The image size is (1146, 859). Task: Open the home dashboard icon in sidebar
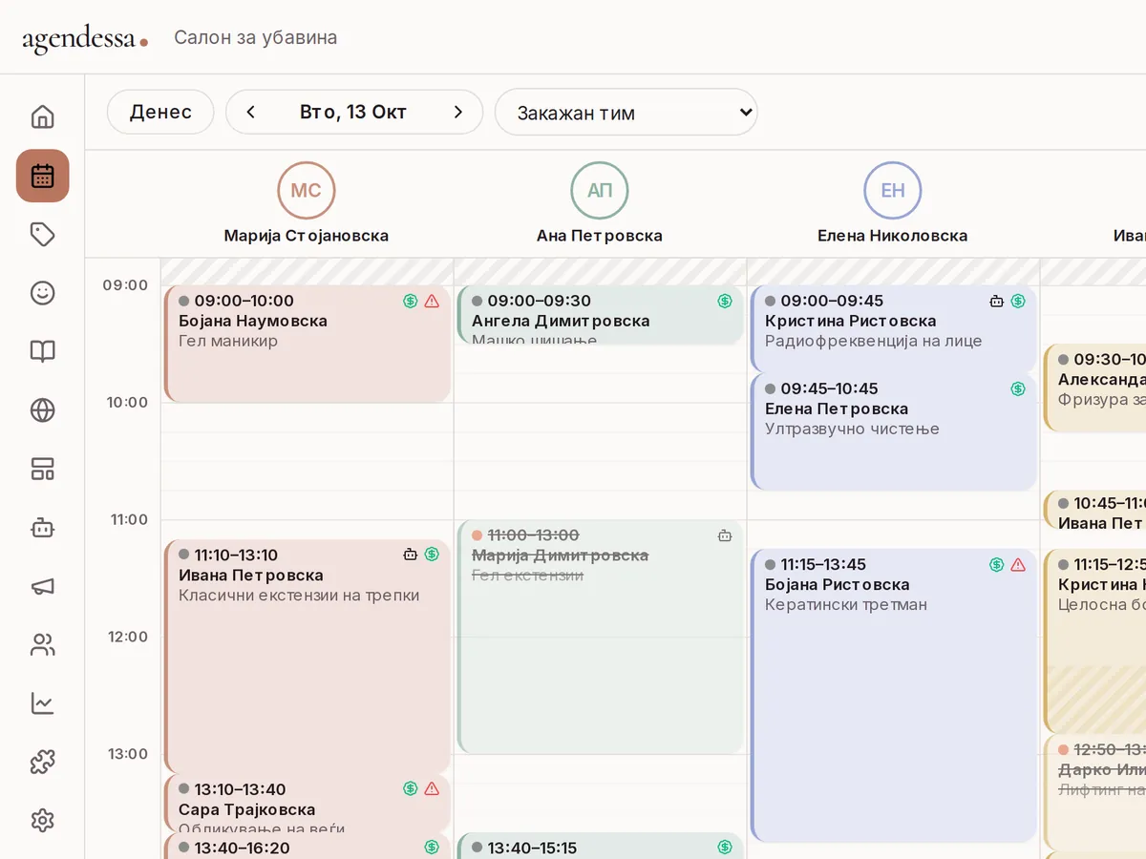42,117
